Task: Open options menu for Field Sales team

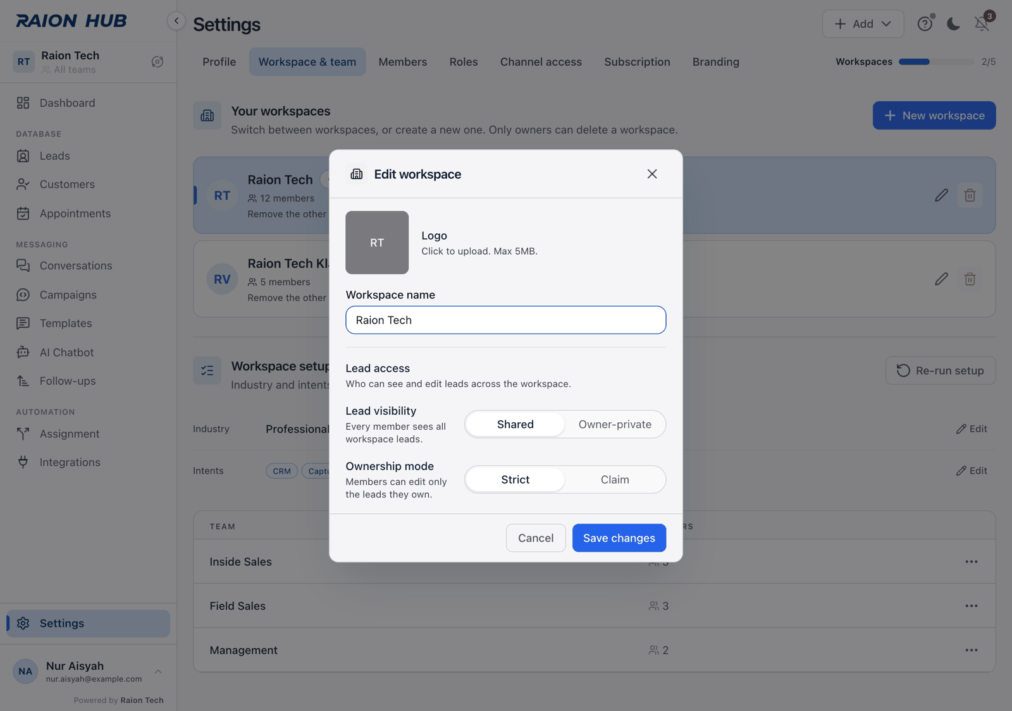Action: 972,606
